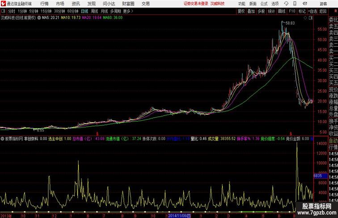Image resolution: width=338 pixels, height=218 pixels.
Task: Open the headset customer service icon
Action: (x=286, y=4)
